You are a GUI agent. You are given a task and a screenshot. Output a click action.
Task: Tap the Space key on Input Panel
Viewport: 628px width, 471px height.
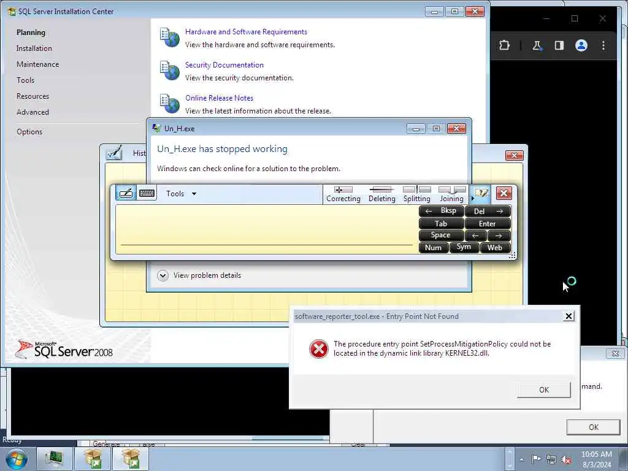tap(441, 235)
